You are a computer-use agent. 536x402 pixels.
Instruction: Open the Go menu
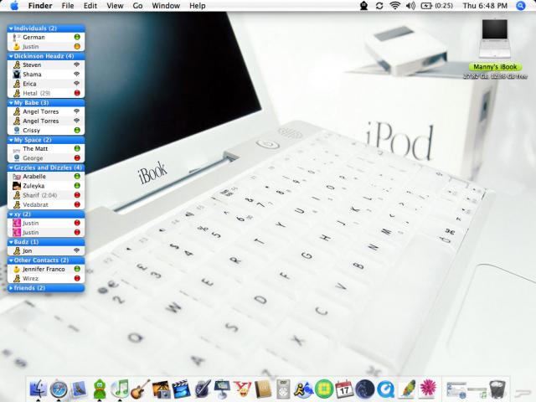[137, 6]
